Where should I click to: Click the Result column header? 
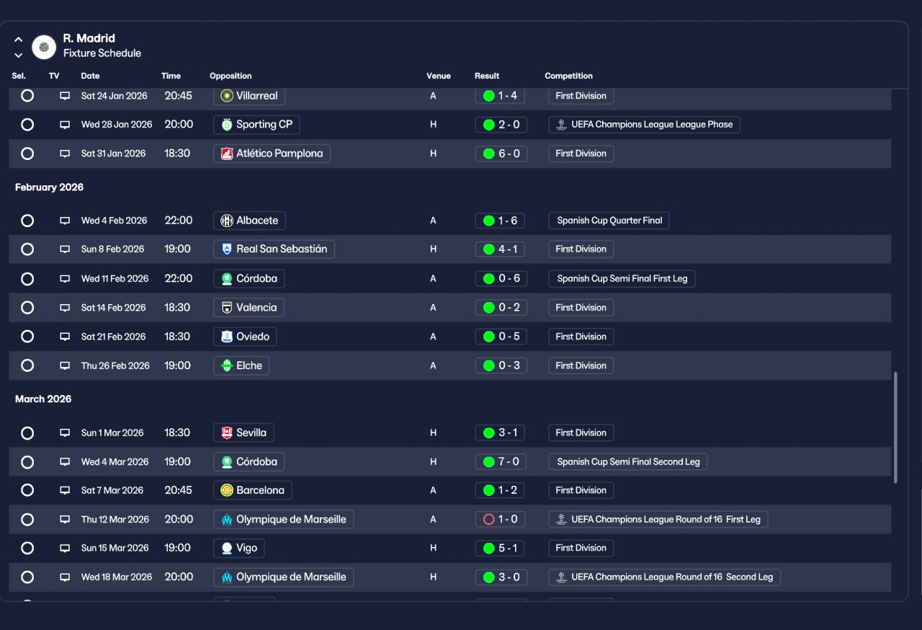tap(487, 76)
